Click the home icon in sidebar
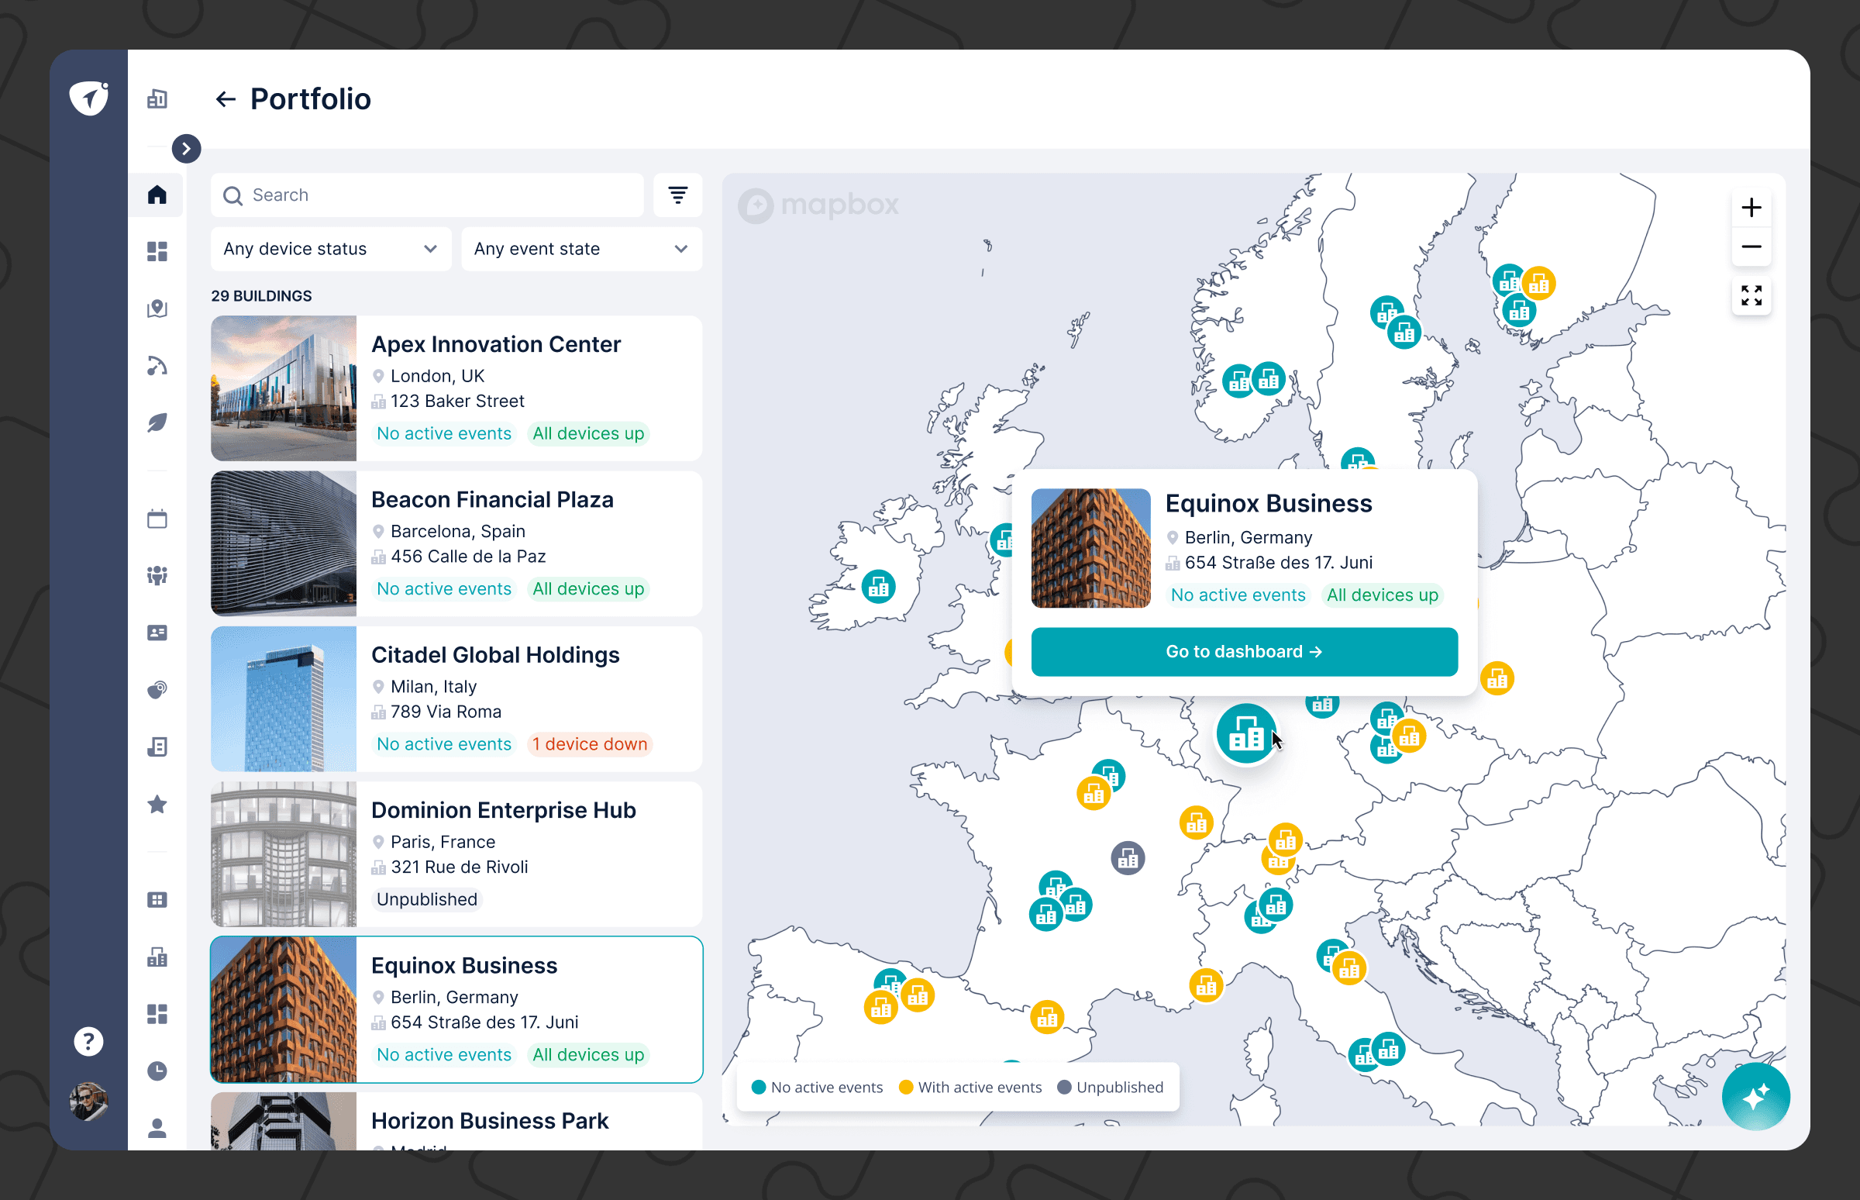The height and width of the screenshot is (1200, 1860). (157, 194)
